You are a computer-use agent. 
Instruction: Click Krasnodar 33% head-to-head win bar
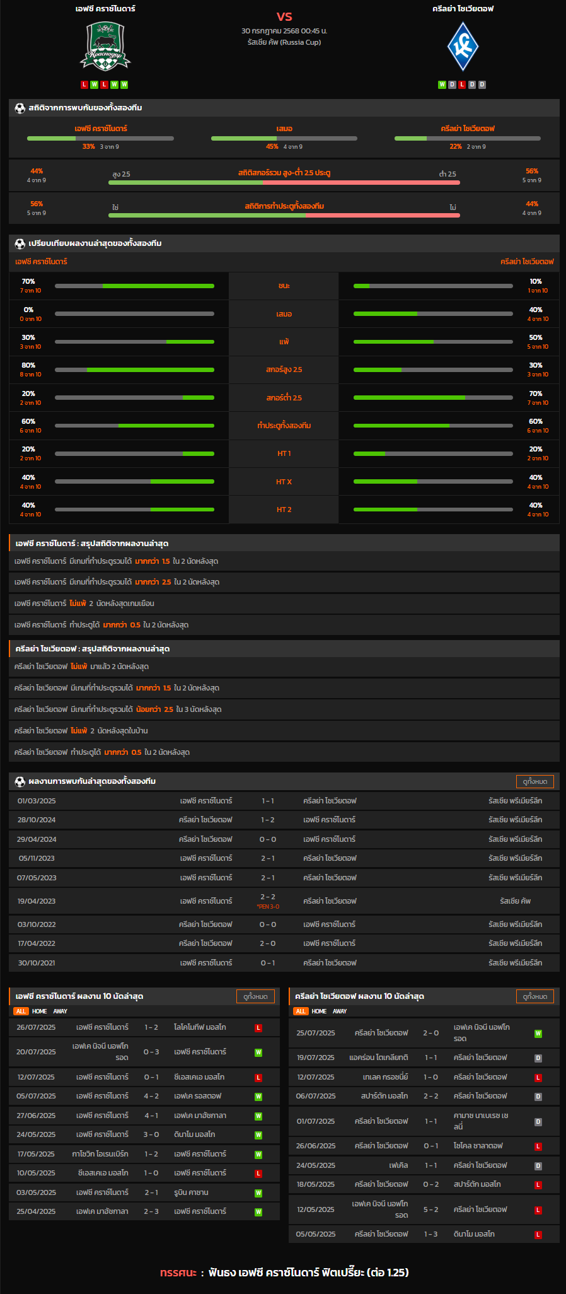pyautogui.click(x=100, y=138)
